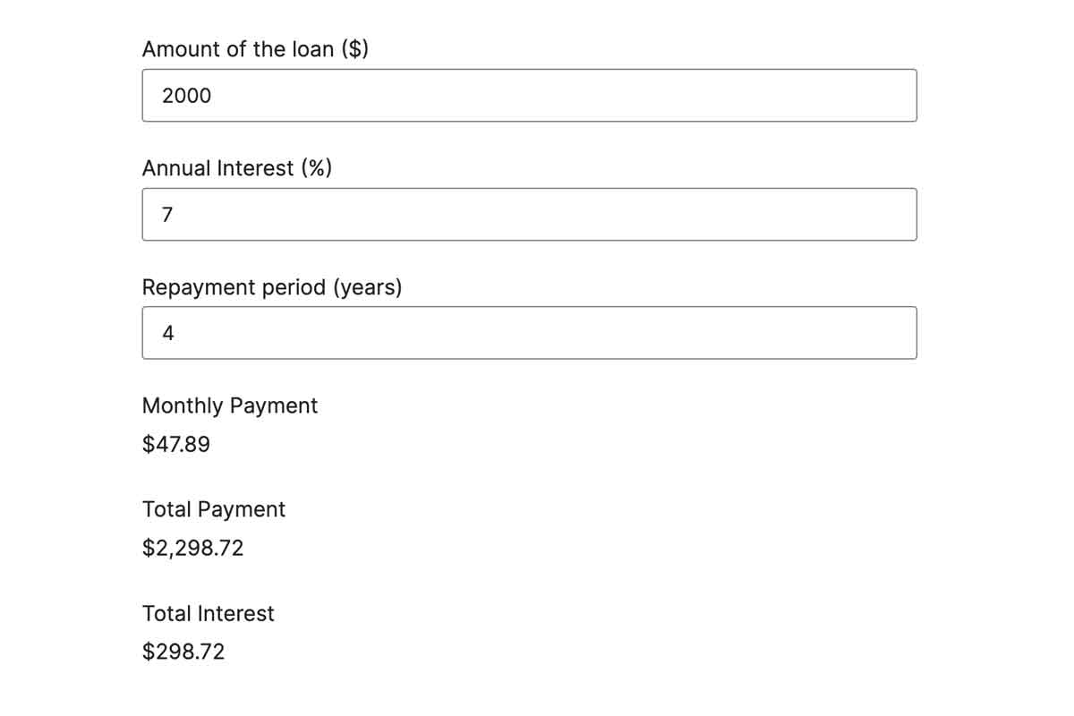The image size is (1074, 716).
Task: Click the 'Monthly Payment' heading
Action: (x=230, y=406)
